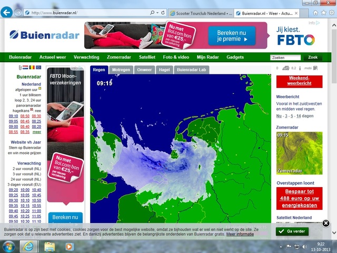Screen dimensions: 337x253
Task: Close the cookie notice with X icon
Action: (326, 223)
